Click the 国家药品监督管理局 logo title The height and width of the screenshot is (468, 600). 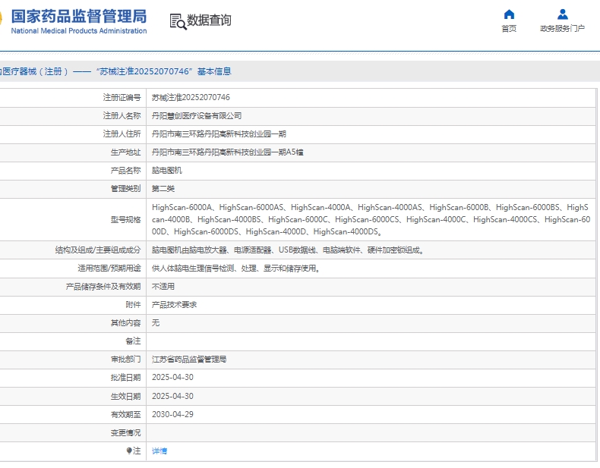click(79, 17)
